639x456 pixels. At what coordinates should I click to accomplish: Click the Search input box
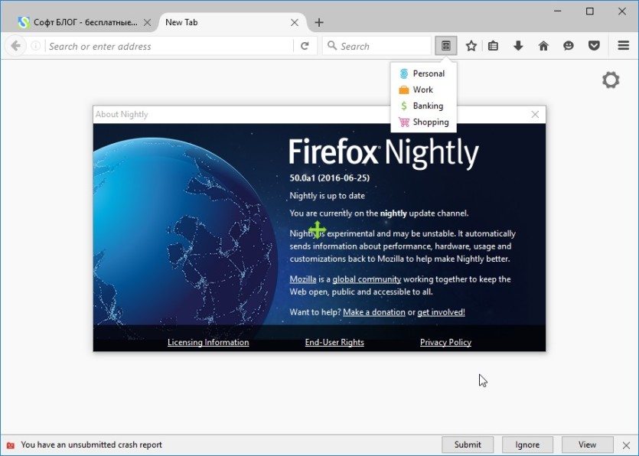tap(377, 46)
